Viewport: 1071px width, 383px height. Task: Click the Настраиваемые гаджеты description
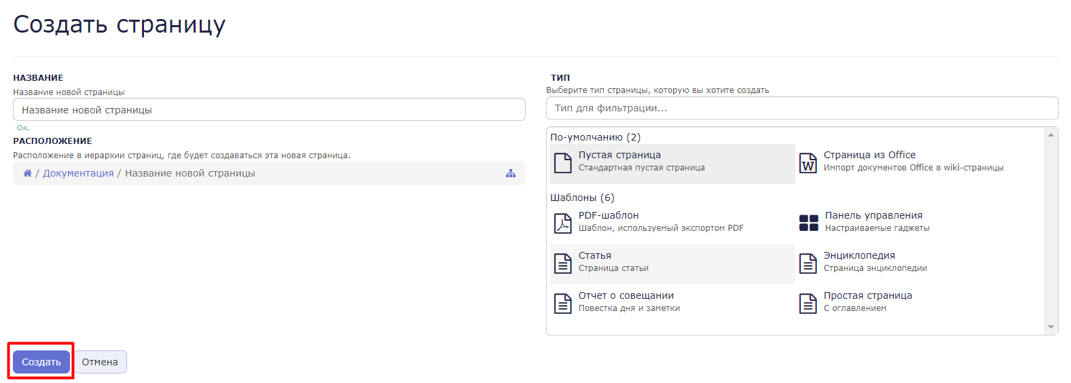pyautogui.click(x=877, y=228)
